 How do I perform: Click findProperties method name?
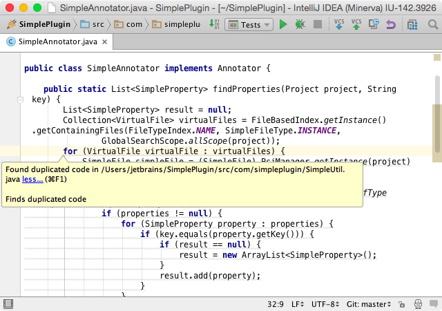(x=247, y=89)
